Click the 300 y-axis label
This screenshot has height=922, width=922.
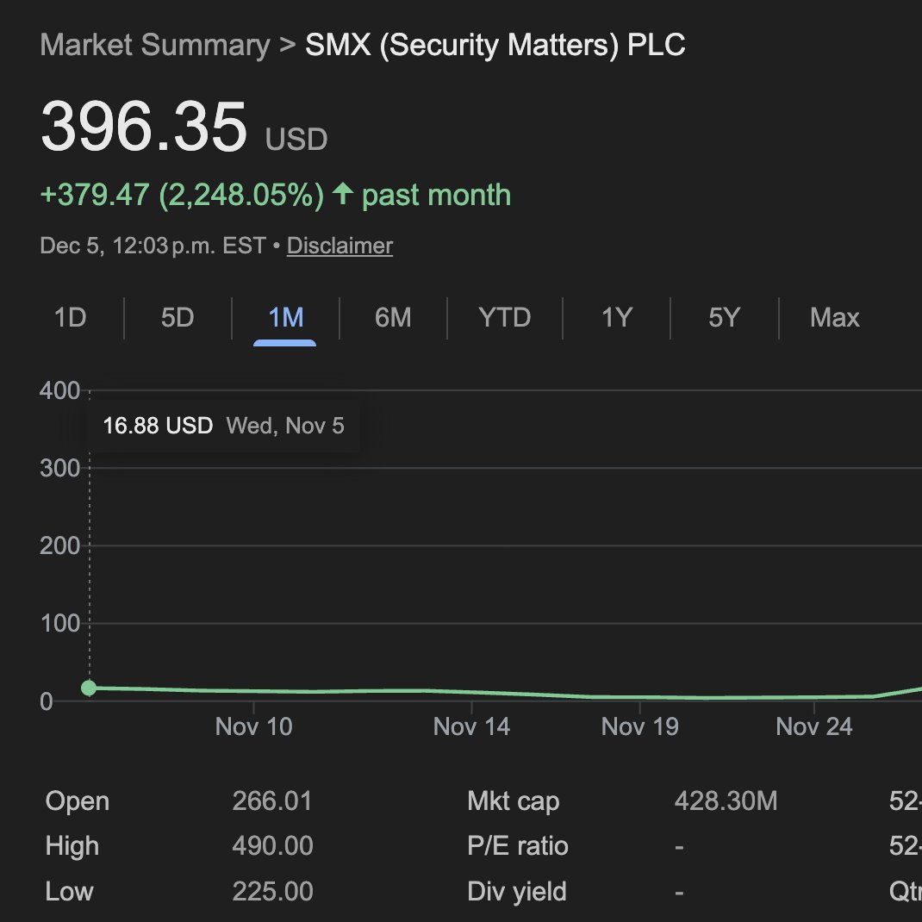tap(59, 469)
